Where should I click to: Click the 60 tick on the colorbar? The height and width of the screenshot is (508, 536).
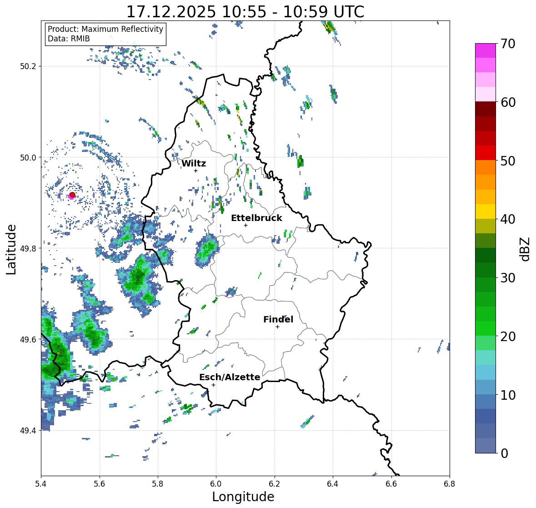point(508,102)
